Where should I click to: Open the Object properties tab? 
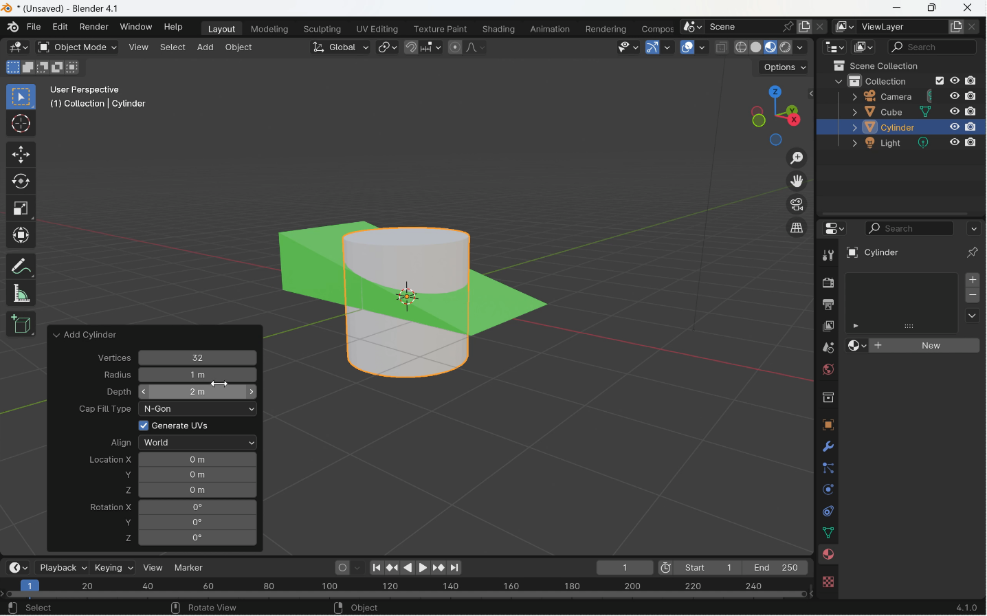[828, 425]
